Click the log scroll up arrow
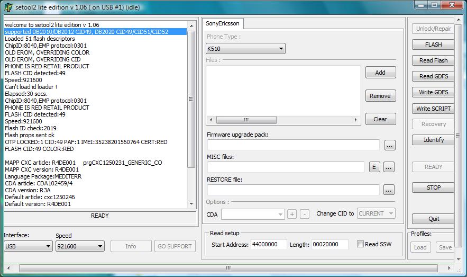 [191, 26]
